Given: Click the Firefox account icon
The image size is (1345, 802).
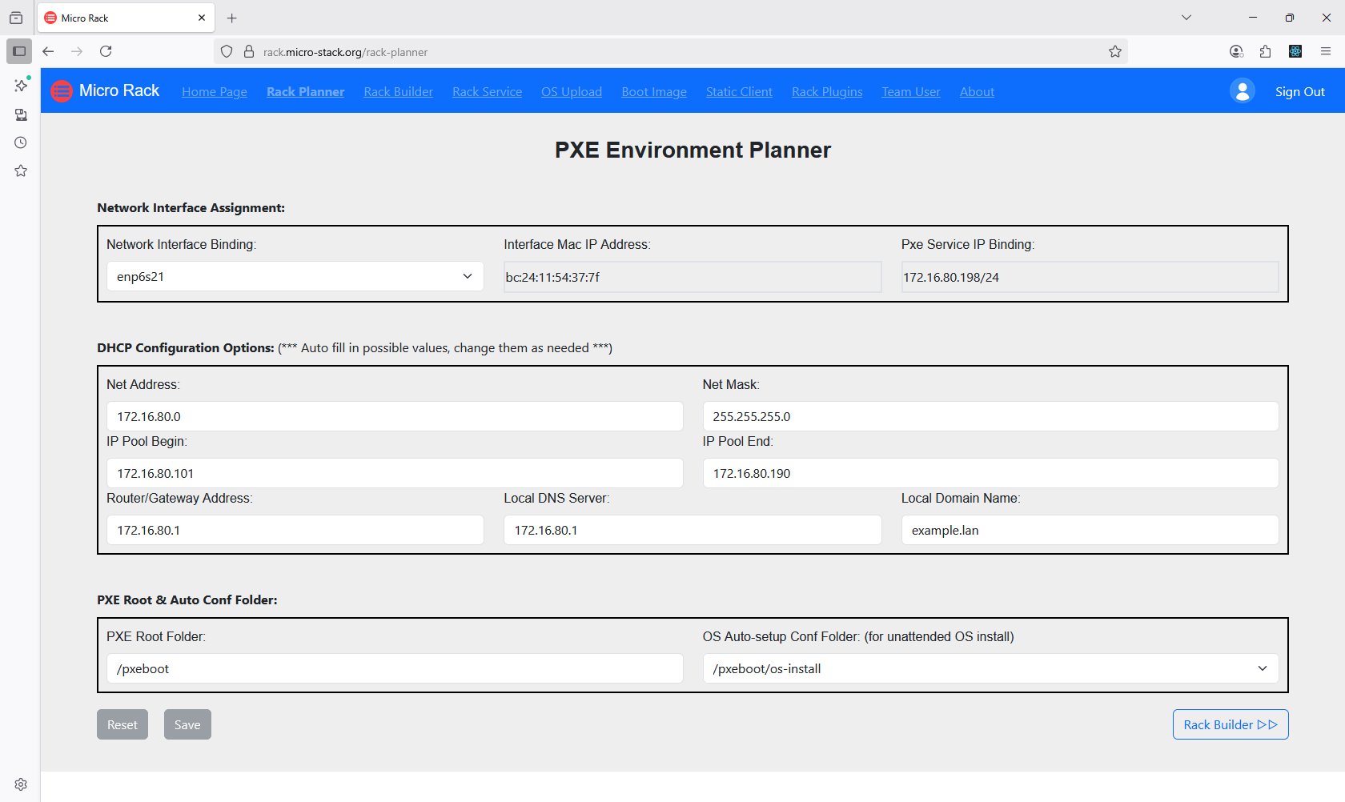Looking at the screenshot, I should point(1236,50).
